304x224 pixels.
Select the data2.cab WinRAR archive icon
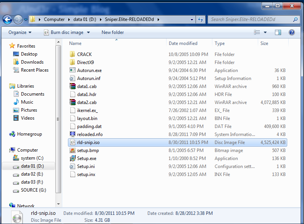coord(72,102)
